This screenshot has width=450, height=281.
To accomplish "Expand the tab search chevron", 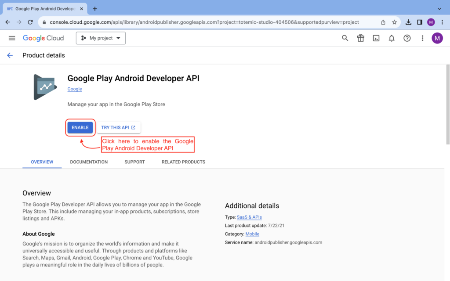I will coord(439,9).
